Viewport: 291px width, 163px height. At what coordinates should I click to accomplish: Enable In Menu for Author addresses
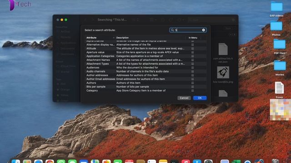(x=193, y=75)
